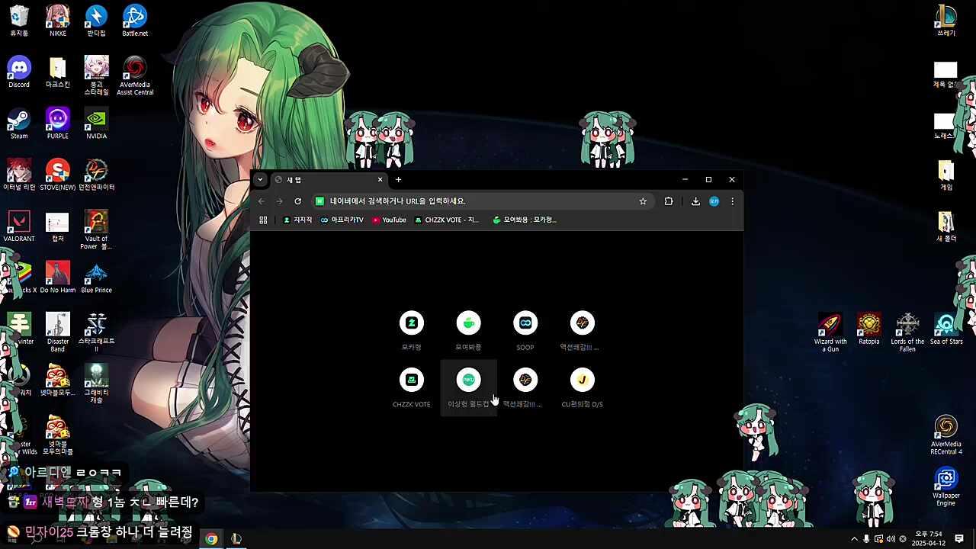Launch VALORANT from the desktop
Screen dimensions: 976x549
click(19, 226)
